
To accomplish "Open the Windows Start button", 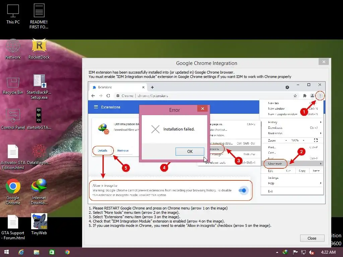I will pos(7,252).
